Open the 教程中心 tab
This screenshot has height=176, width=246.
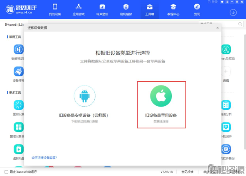pos(173,10)
